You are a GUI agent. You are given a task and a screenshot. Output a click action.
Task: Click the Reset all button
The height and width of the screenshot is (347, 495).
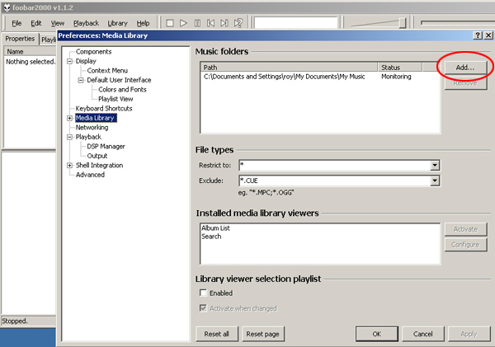tap(216, 334)
